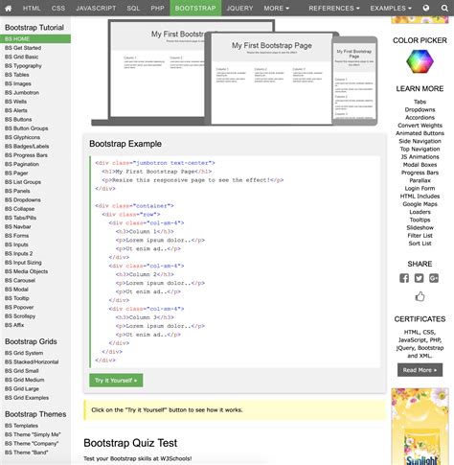Click the Sunlight advertisement banner
This screenshot has height=465, width=454.
(x=420, y=427)
